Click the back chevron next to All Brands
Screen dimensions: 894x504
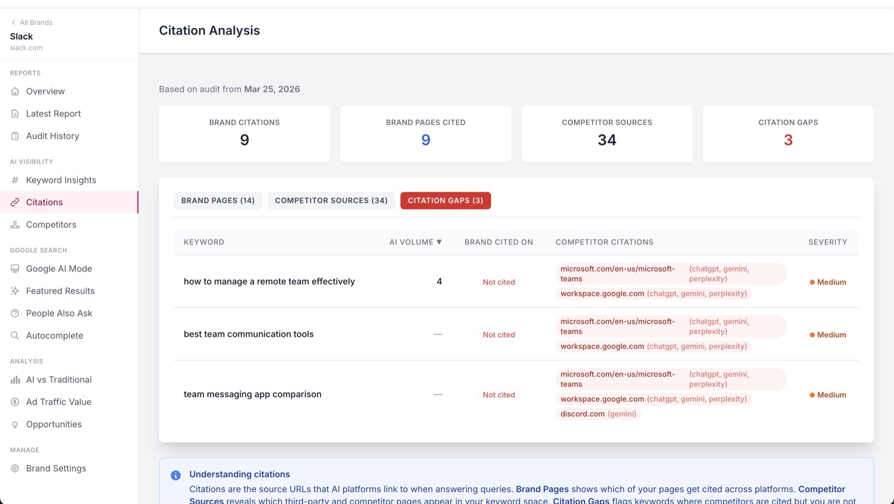coord(14,22)
